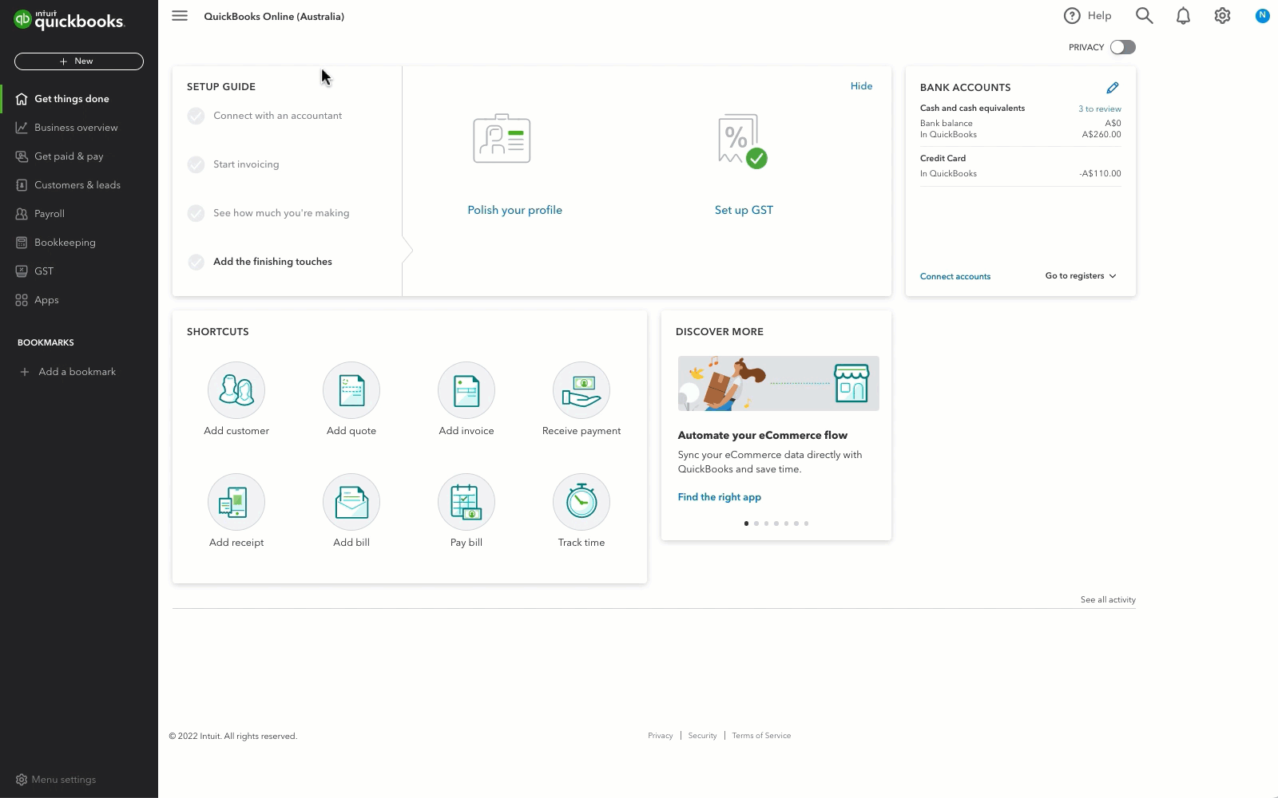Viewport: 1278px width, 798px height.
Task: Open the New create menu button
Action: [79, 61]
